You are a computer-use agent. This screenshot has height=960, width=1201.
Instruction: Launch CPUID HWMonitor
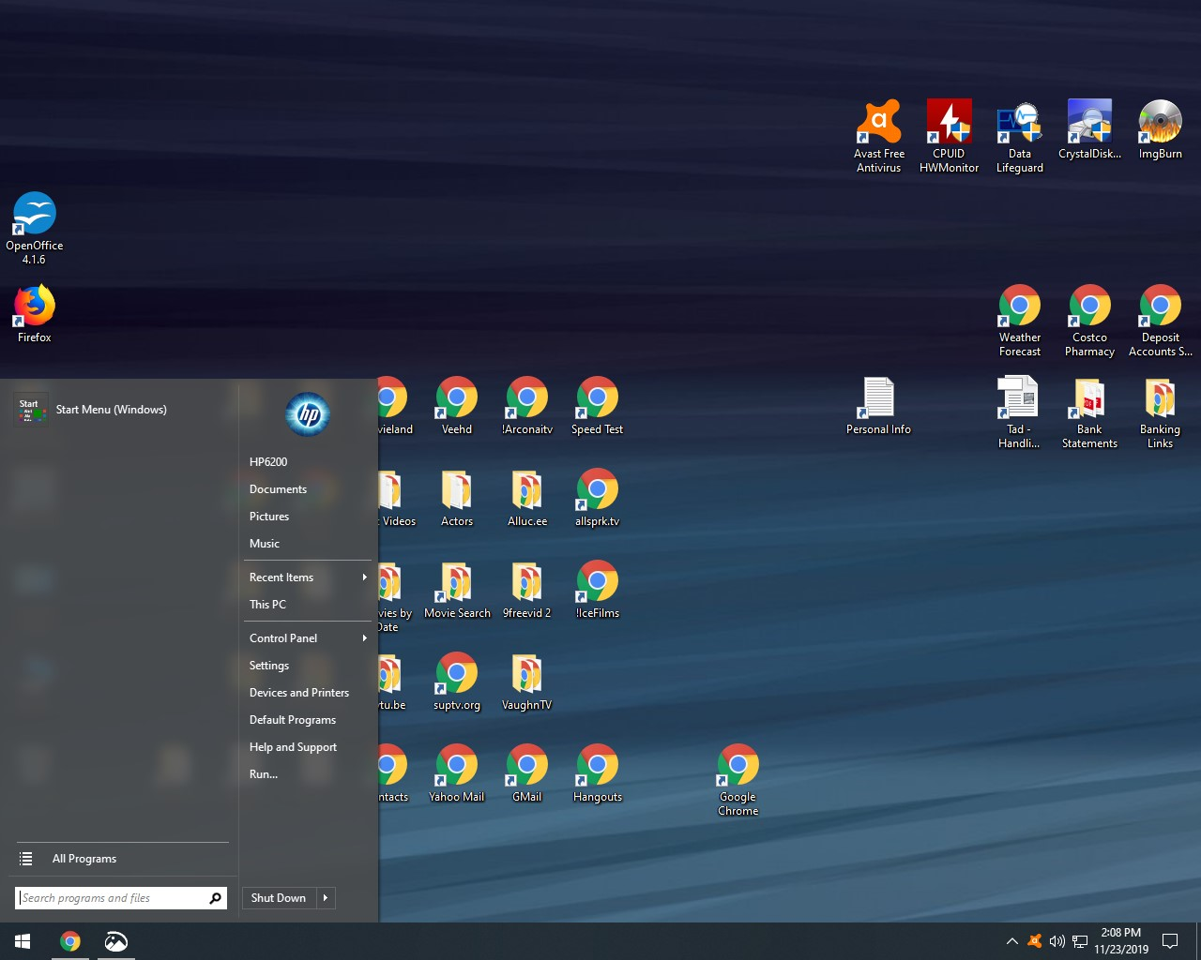949,123
